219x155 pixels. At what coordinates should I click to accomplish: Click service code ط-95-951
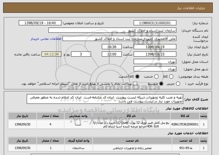pos(186,148)
